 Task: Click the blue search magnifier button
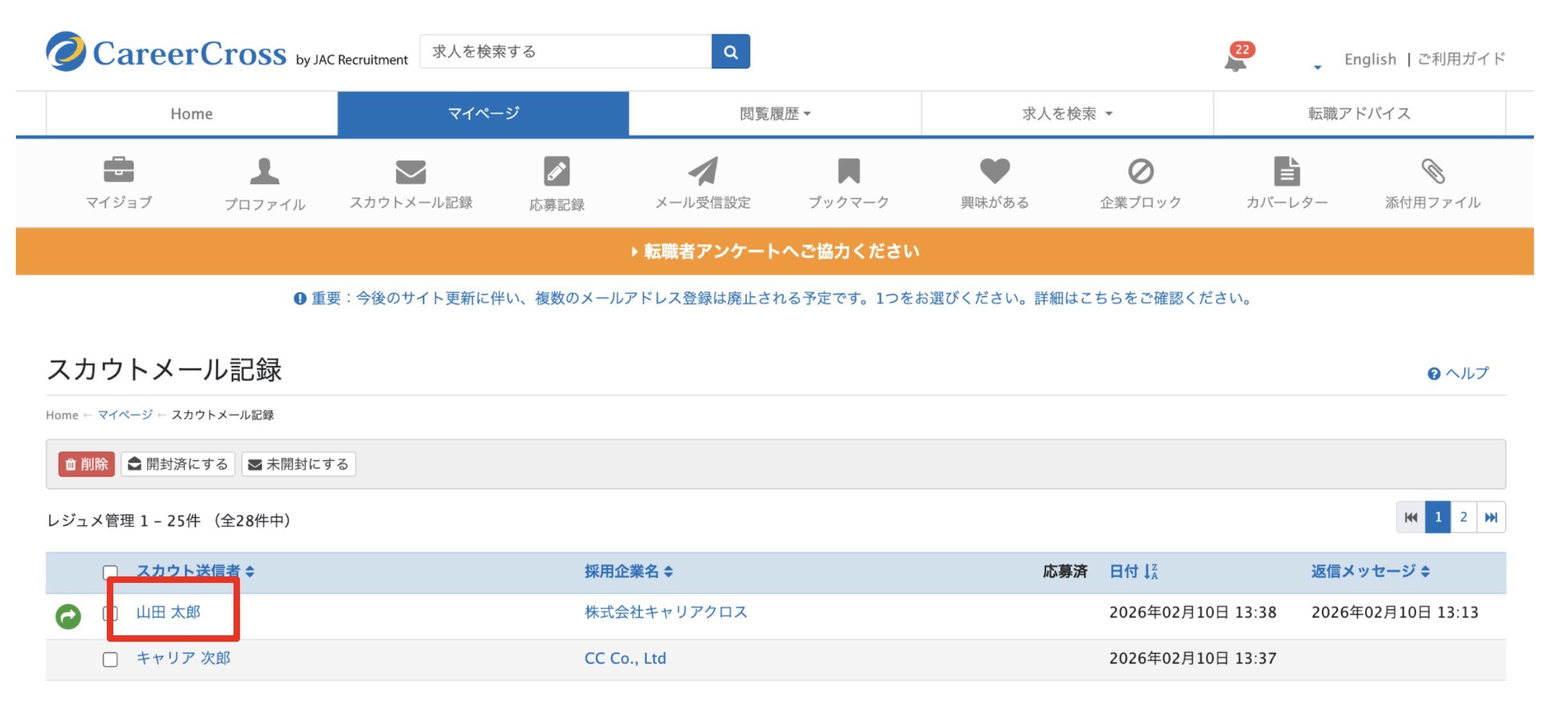point(730,52)
